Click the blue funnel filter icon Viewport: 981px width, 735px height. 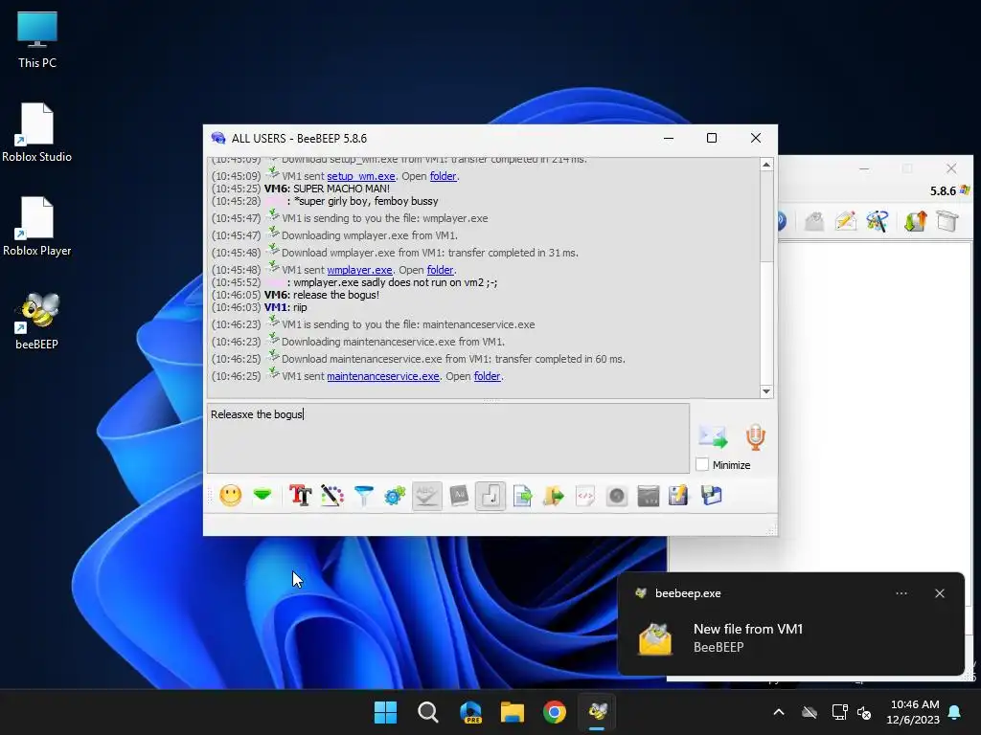pos(363,497)
